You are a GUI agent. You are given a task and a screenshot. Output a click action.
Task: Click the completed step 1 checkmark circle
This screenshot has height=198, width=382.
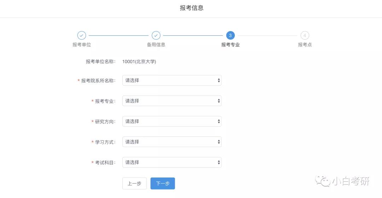(82, 35)
